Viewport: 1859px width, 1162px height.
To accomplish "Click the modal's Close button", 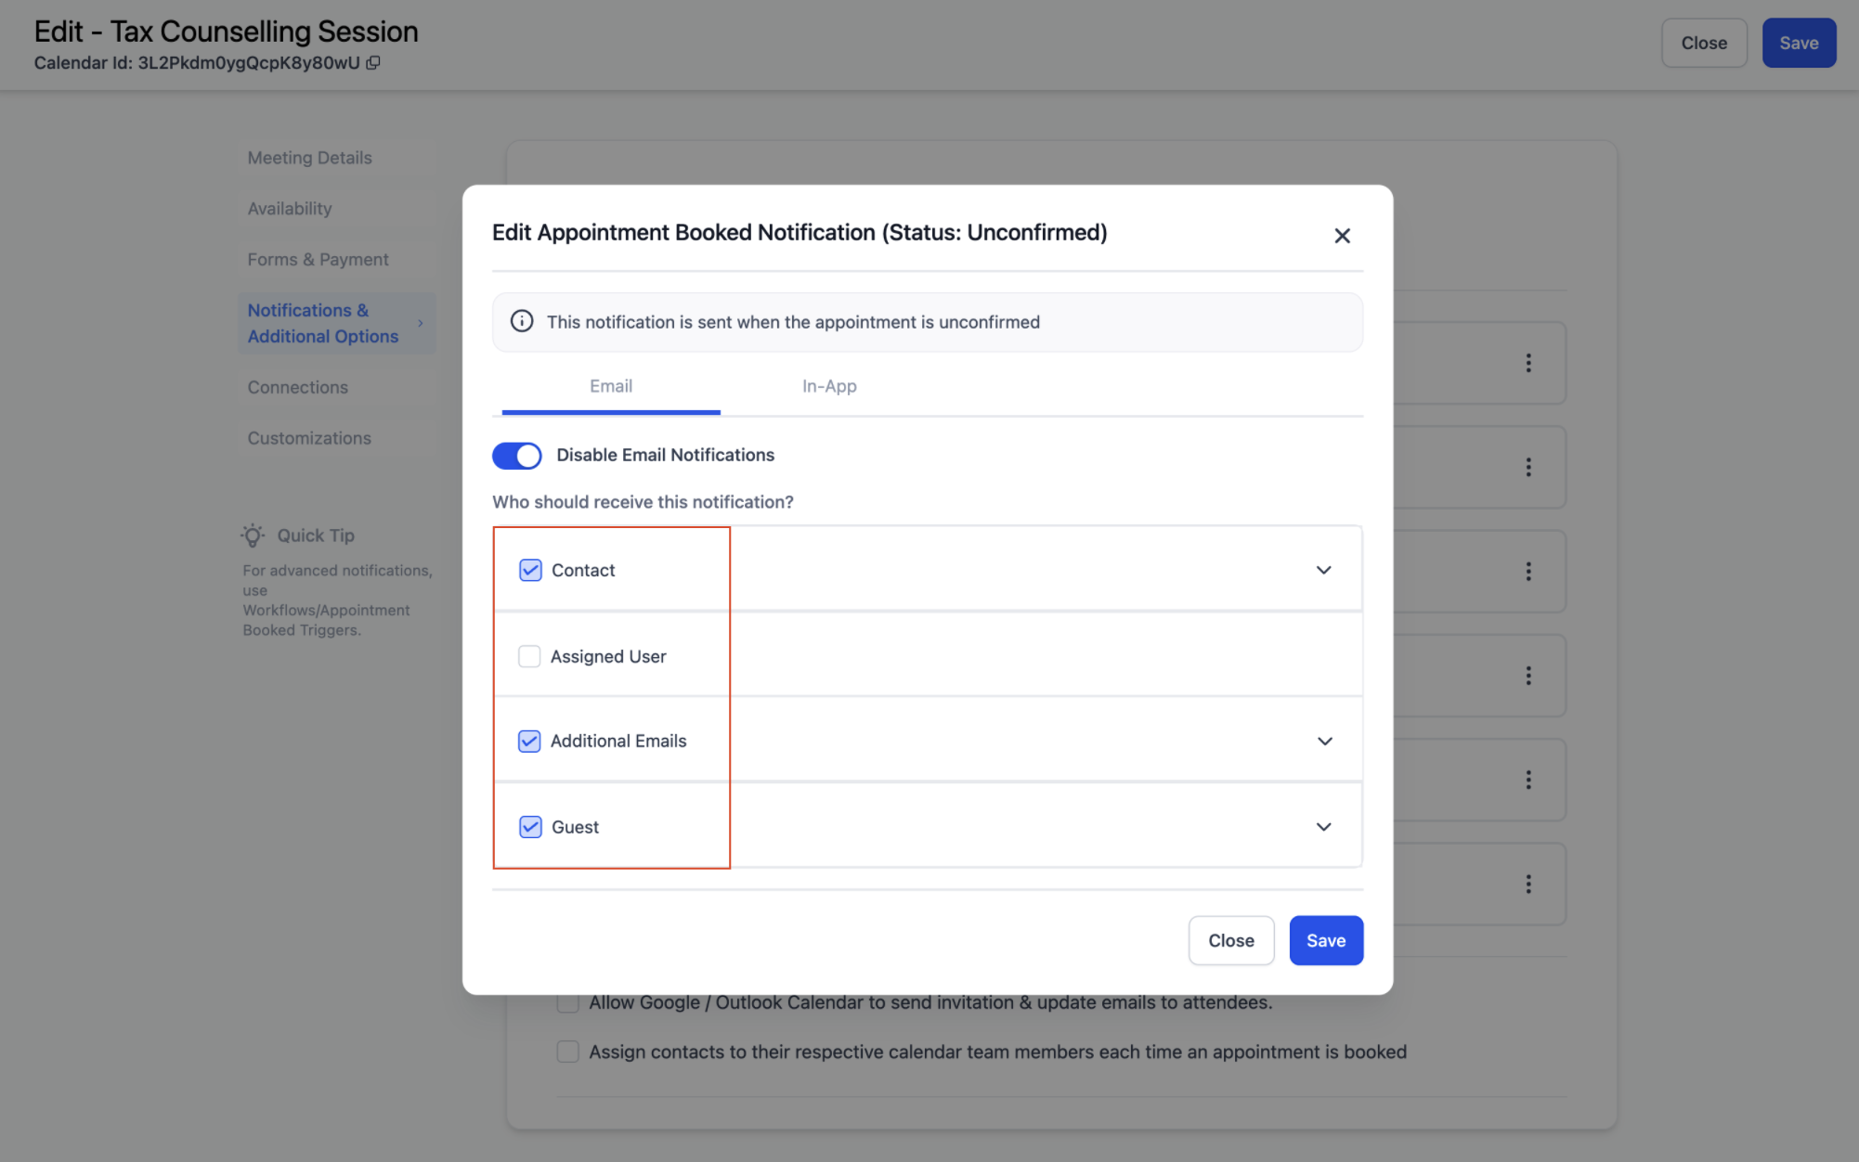I will click(x=1230, y=940).
